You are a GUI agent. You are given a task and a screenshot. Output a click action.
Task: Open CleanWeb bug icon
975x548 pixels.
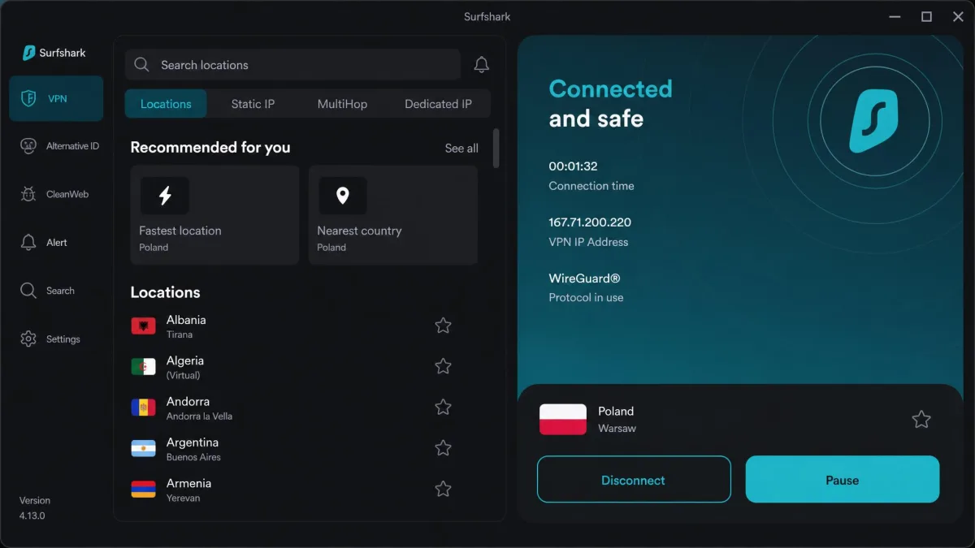[28, 194]
